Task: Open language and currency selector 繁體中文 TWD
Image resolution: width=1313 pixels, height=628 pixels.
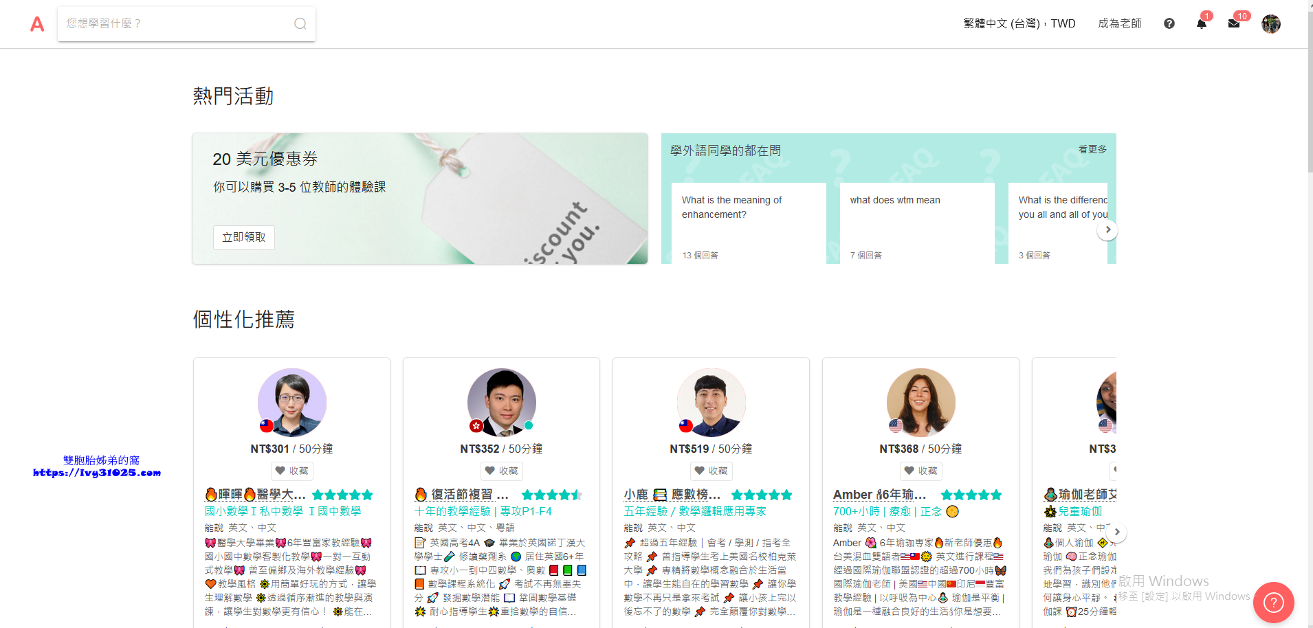Action: 1019,24
